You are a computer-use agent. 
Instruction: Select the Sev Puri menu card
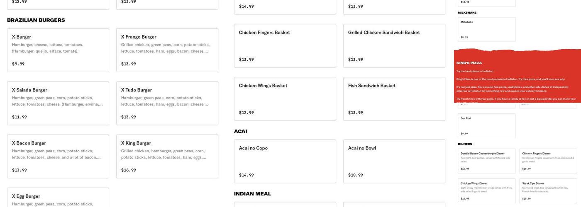486,125
